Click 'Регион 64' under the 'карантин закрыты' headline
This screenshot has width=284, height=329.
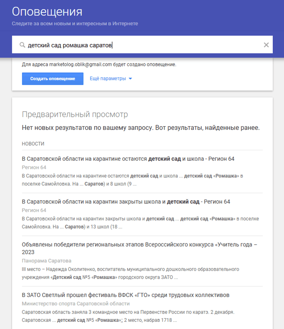[x=34, y=210]
